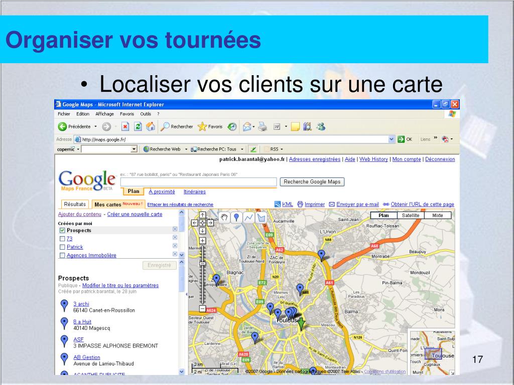The height and width of the screenshot is (385, 514).
Task: Click the Word edit icon
Action: pos(277,127)
